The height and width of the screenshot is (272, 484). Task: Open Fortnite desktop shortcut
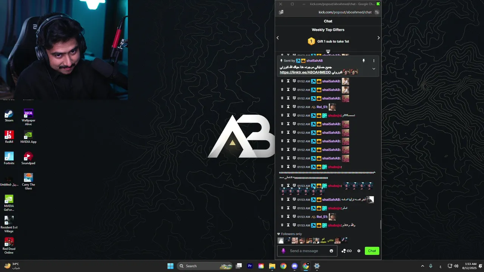(9, 159)
